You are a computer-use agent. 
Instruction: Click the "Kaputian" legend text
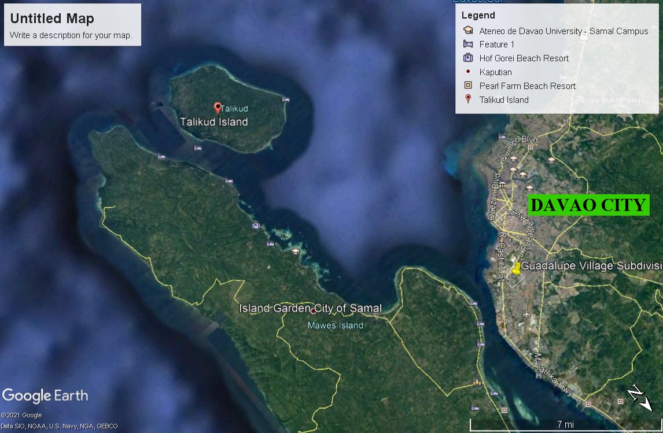click(x=496, y=72)
